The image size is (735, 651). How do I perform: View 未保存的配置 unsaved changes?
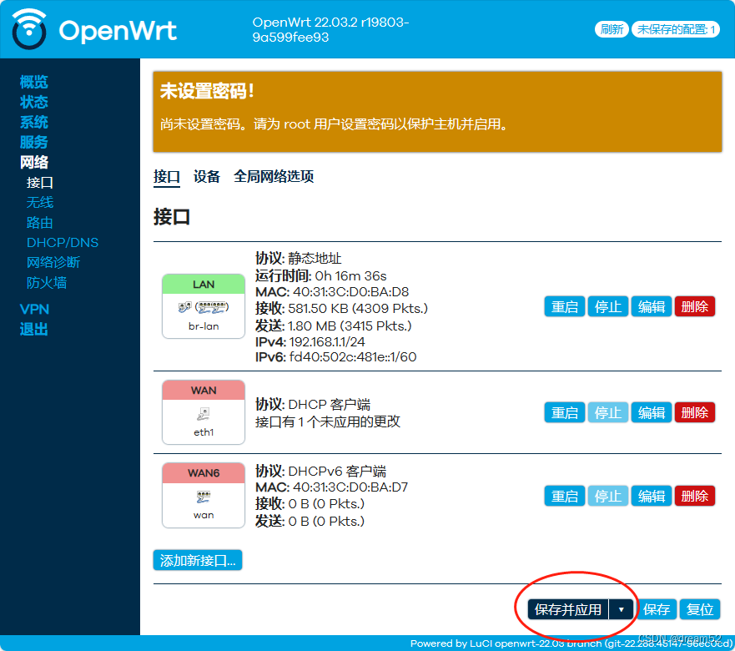pos(676,29)
